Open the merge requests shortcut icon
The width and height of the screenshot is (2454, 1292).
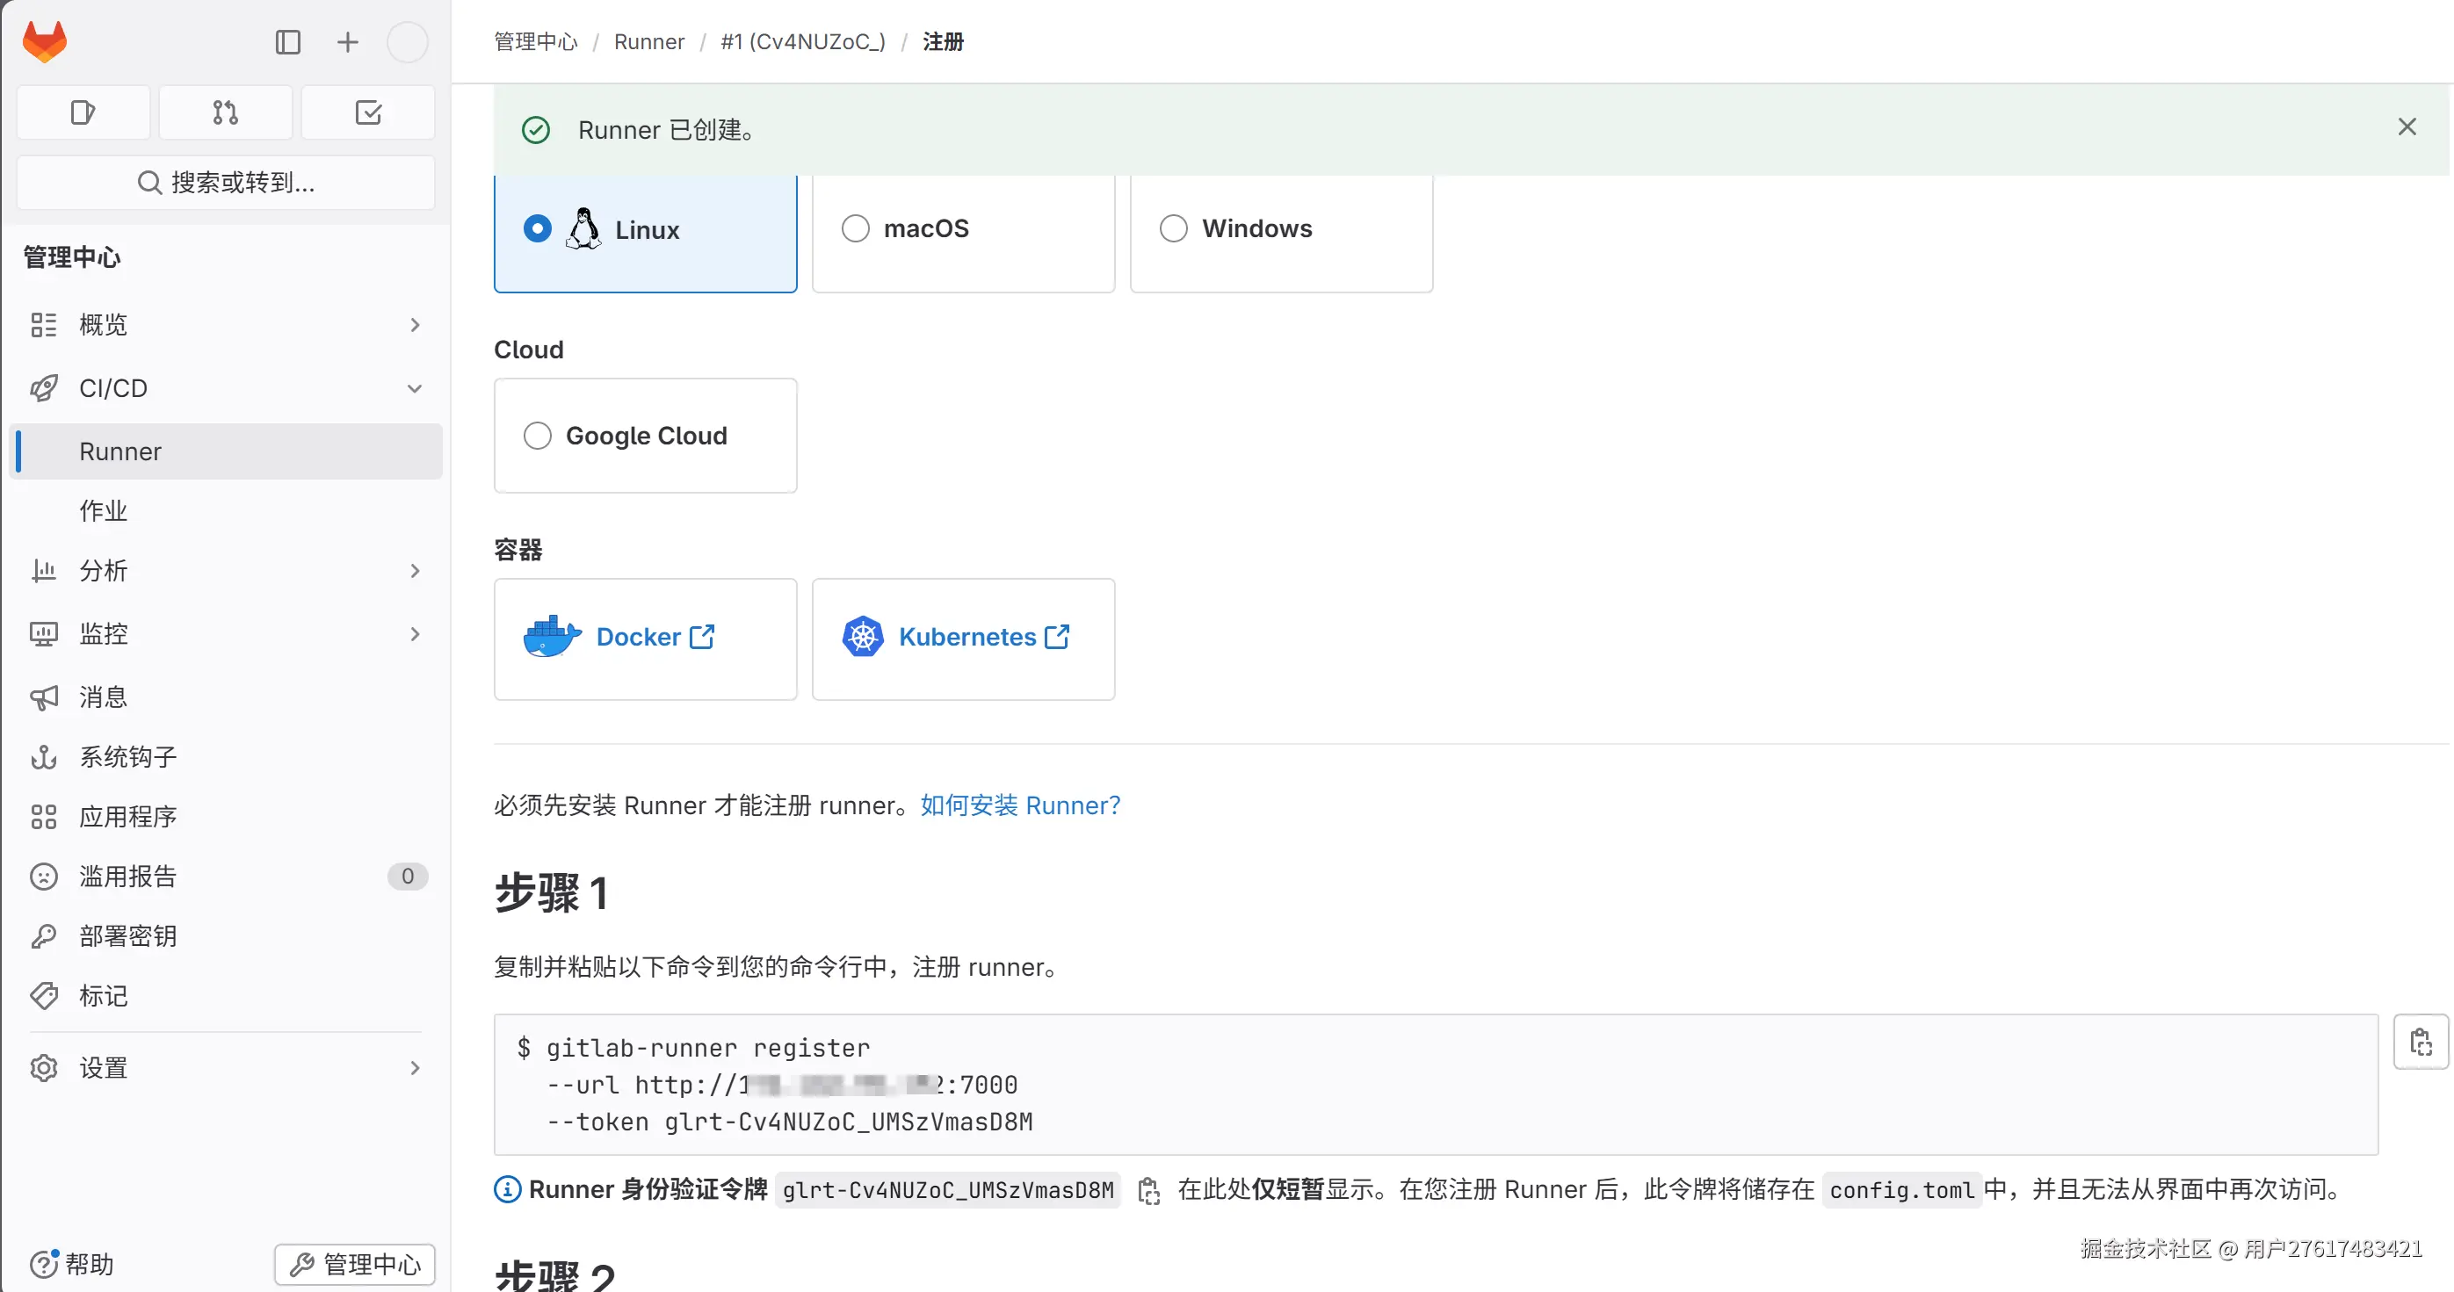[226, 112]
